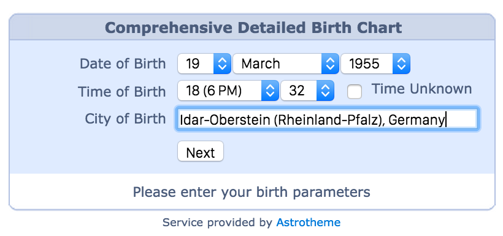The image size is (503, 236).
Task: Click the Time Unknown label text
Action: [x=421, y=89]
